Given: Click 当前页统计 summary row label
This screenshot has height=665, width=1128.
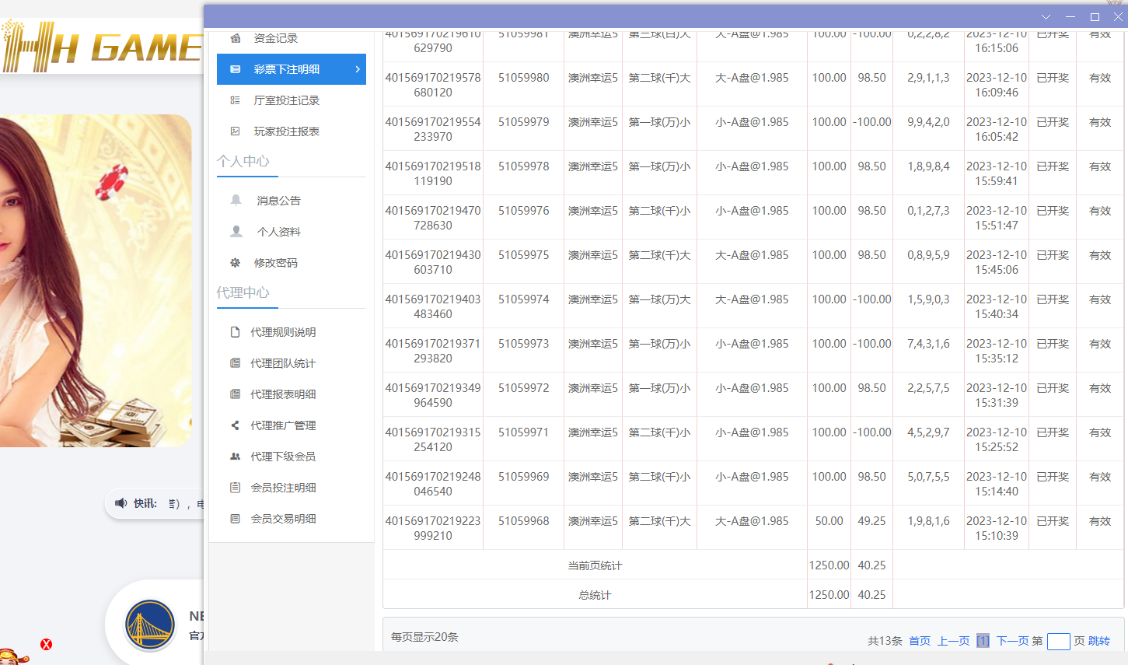Looking at the screenshot, I should click(x=595, y=565).
